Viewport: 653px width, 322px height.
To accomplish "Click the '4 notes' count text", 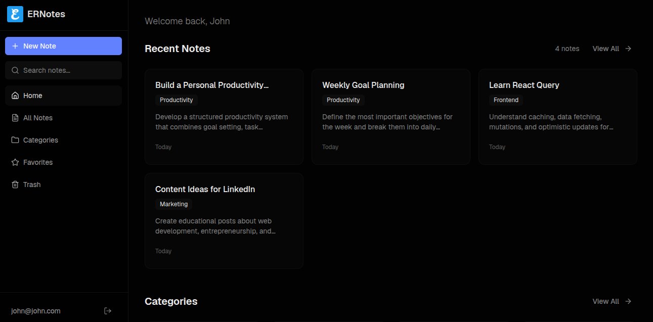I will click(x=567, y=49).
